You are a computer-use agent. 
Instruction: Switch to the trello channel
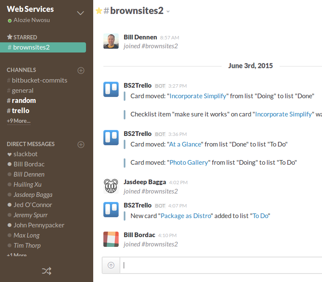pos(18,111)
